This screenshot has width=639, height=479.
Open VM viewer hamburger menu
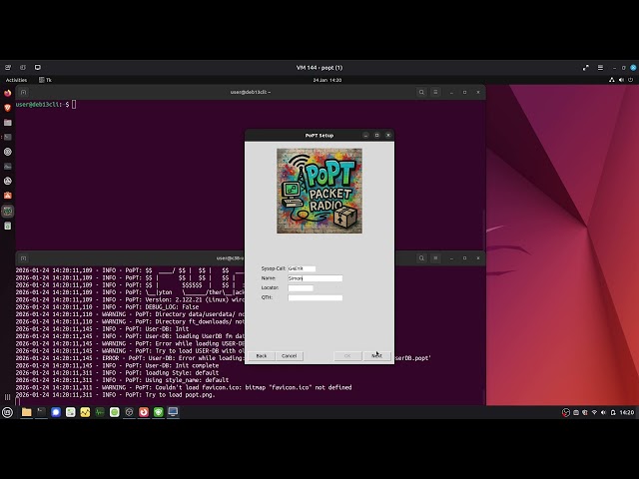pyautogui.click(x=600, y=68)
